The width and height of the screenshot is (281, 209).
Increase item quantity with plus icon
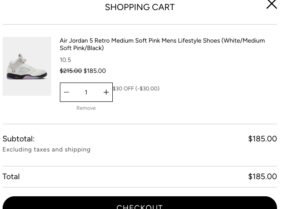click(x=106, y=92)
